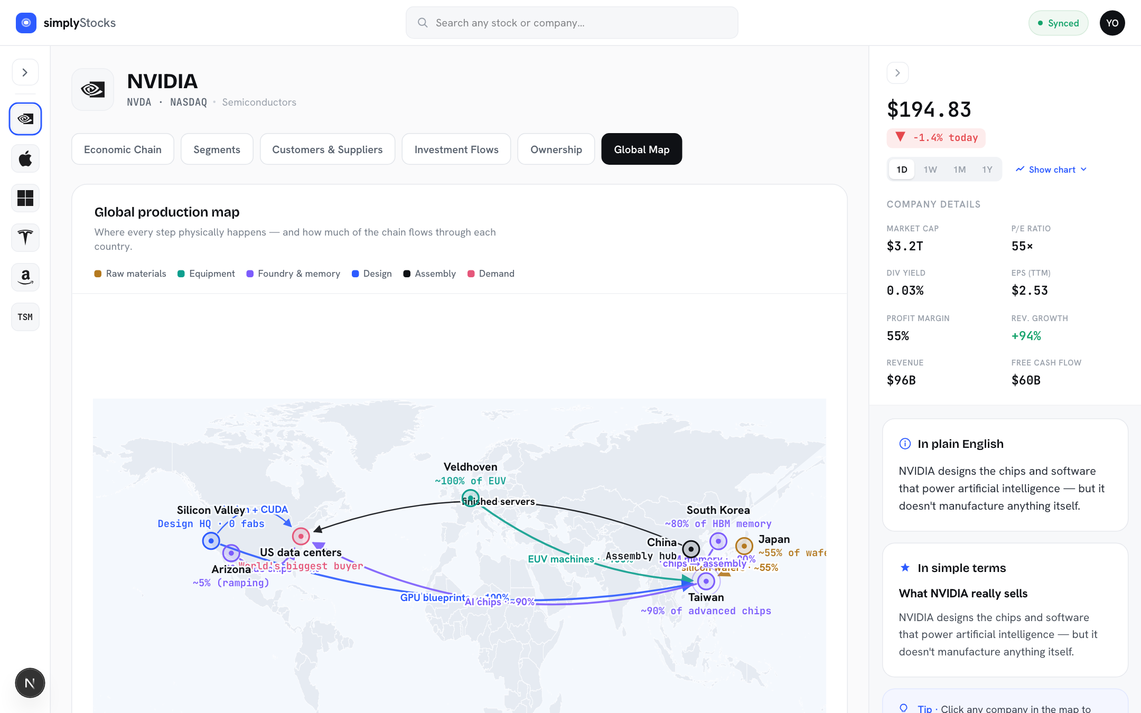Click the 55% profit margin value
Screen dimensions: 1141x713
pos(897,336)
